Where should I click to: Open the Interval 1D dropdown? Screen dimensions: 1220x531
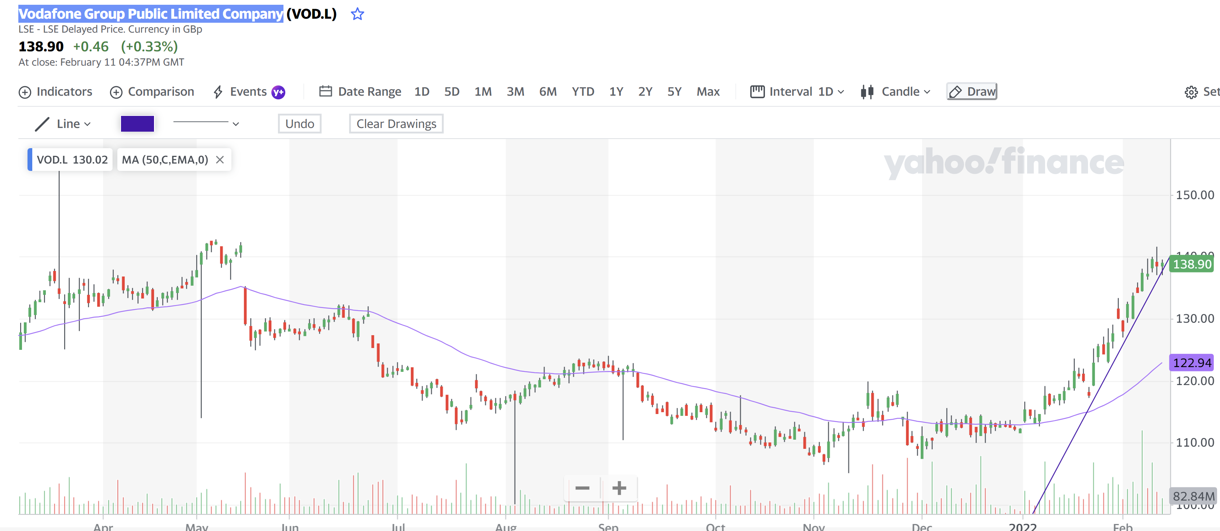tap(797, 92)
